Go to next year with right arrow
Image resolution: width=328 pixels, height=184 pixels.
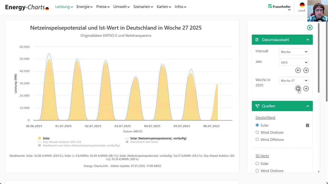click(x=306, y=70)
